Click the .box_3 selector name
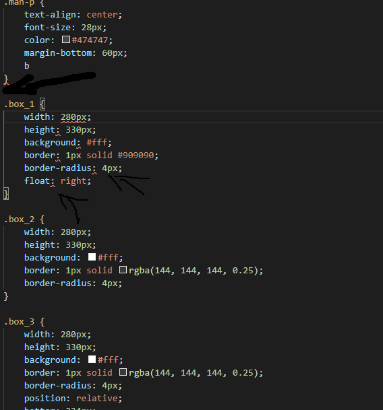Image resolution: width=383 pixels, height=410 pixels. point(20,321)
